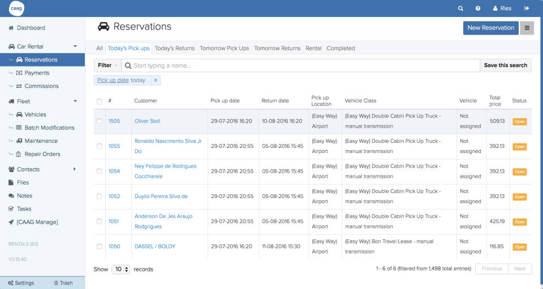Tick the checkbox for reservation 1054
Viewport: 543px width, 289px height.
(x=100, y=171)
